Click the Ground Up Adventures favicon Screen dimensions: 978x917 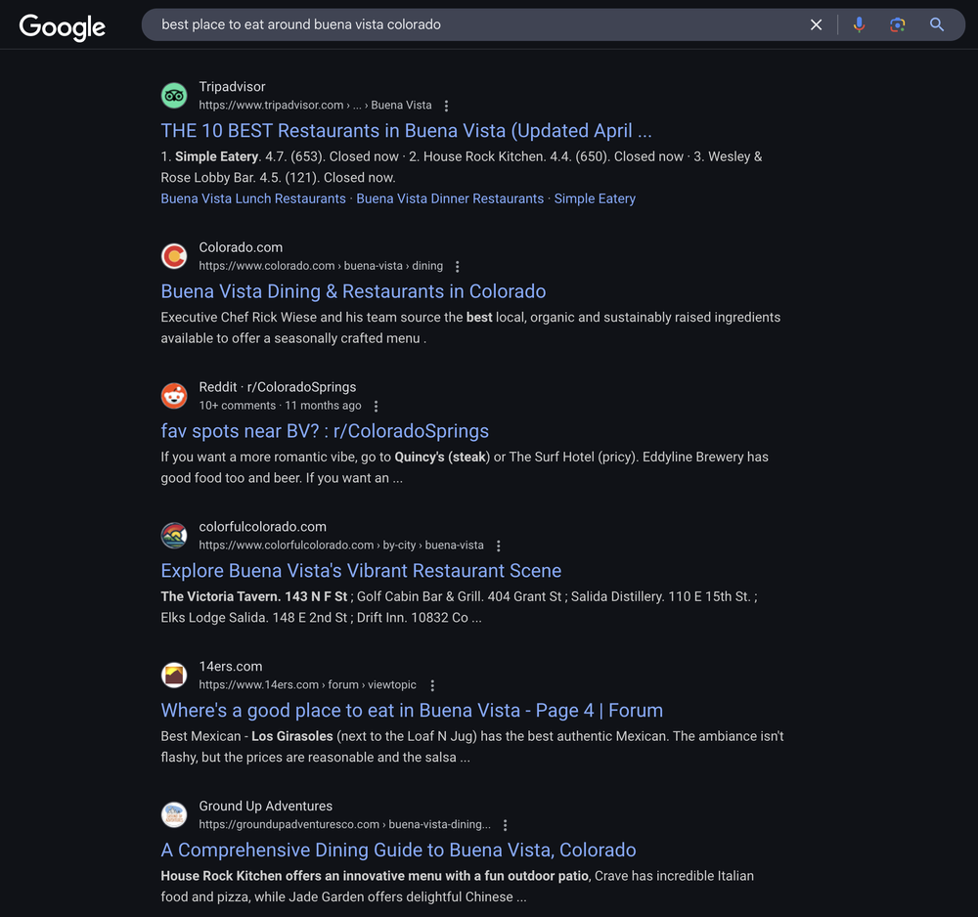click(174, 814)
